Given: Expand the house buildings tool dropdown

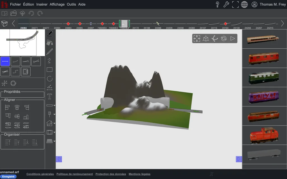Looking at the screenshot, I should (54, 123).
